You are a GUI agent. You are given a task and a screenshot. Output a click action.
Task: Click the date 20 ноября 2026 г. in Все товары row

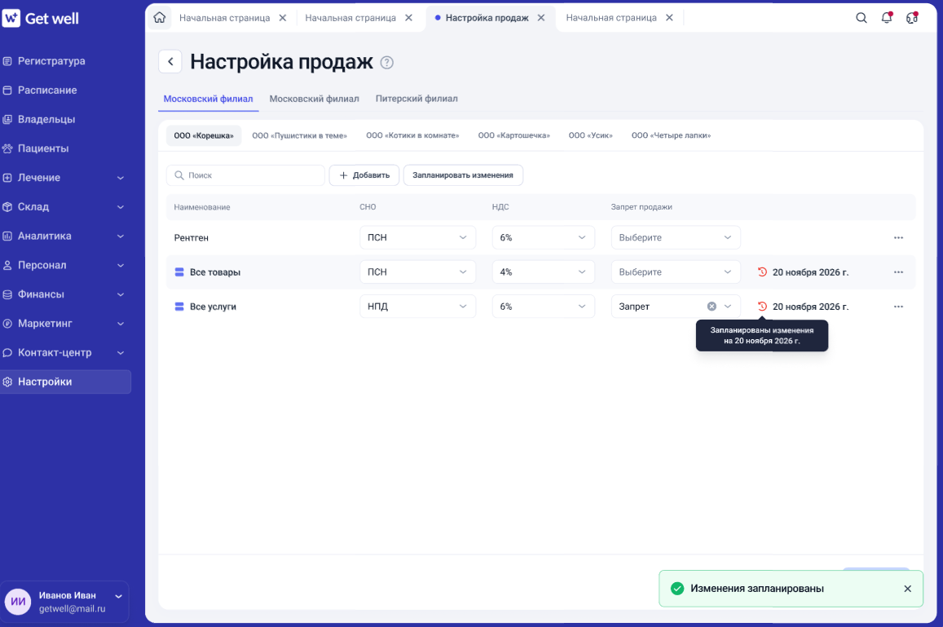[810, 272]
